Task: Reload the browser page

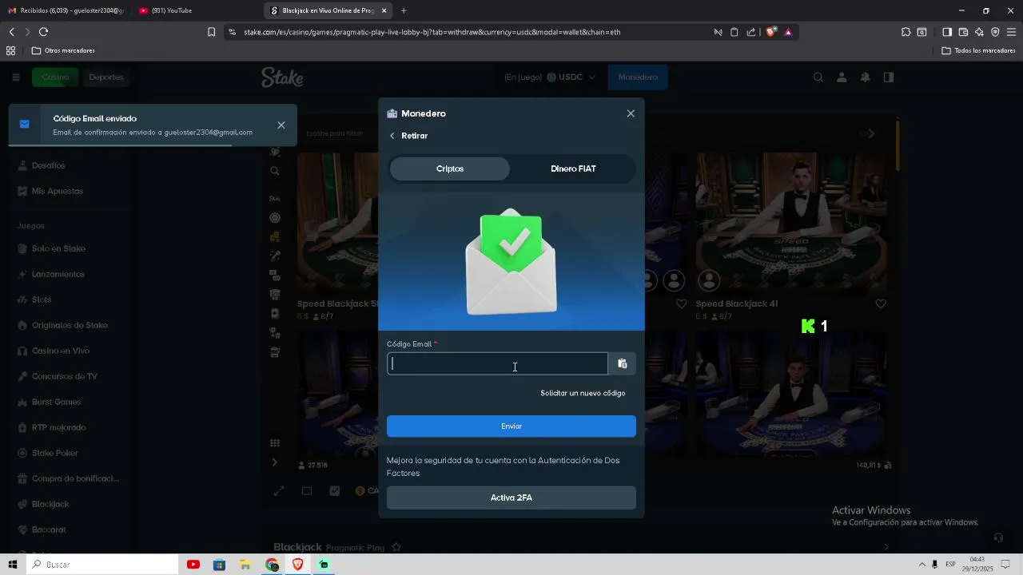Action: (43, 32)
